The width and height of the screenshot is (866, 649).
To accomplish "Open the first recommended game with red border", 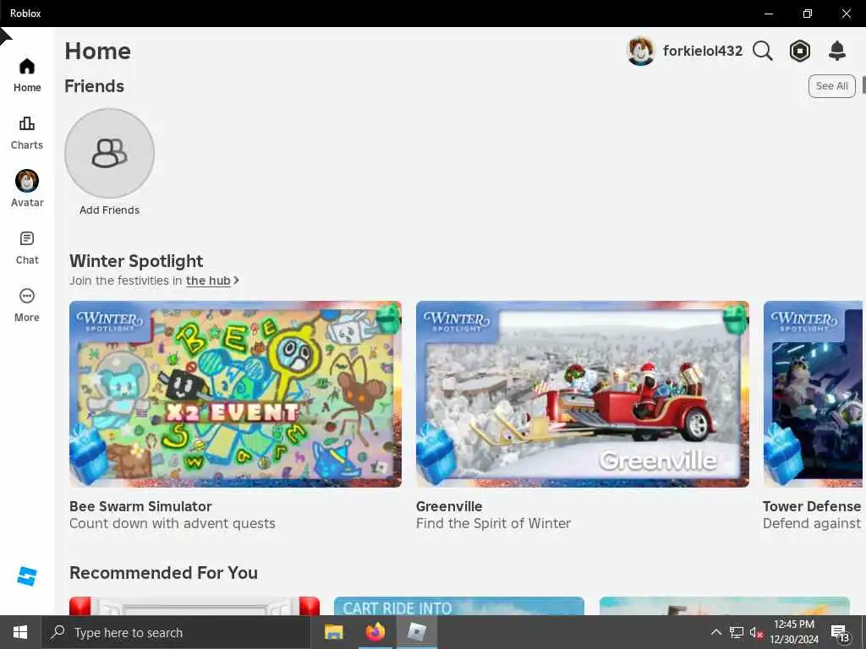I will (x=195, y=606).
